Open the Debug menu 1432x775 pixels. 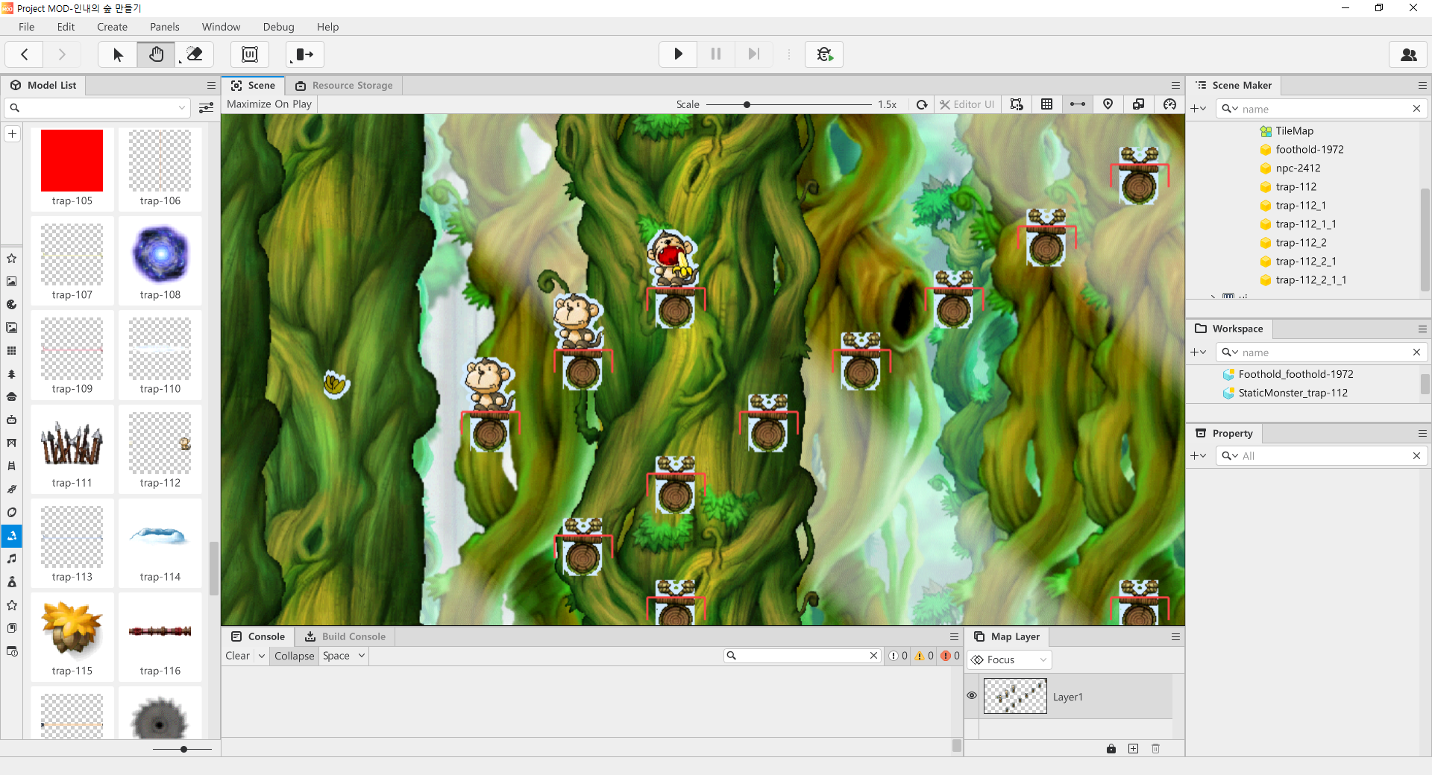pyautogui.click(x=278, y=27)
